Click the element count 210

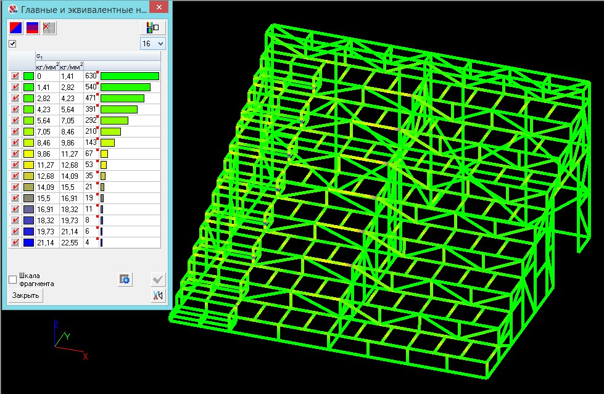(91, 131)
